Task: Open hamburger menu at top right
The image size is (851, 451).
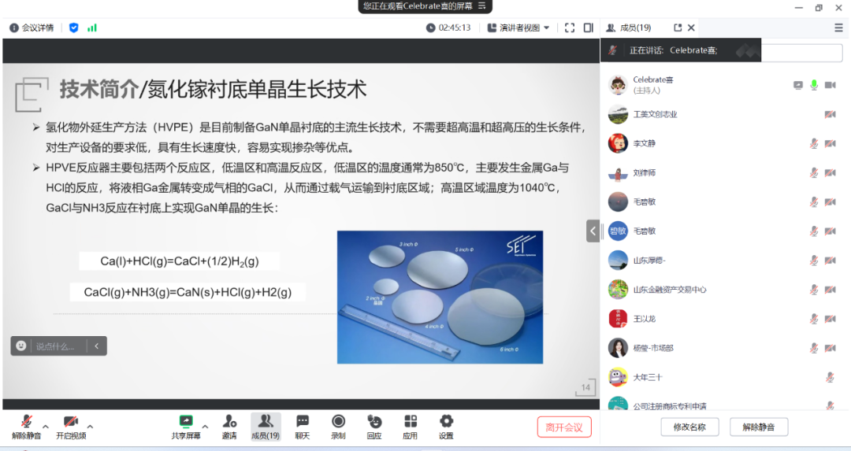Action: tap(838, 28)
